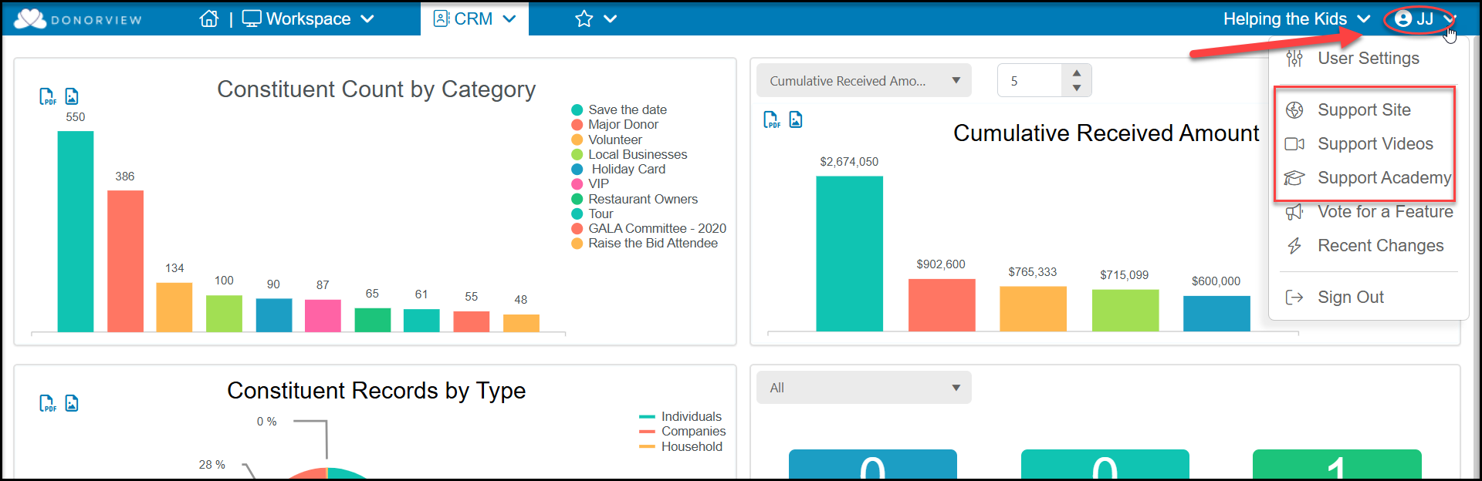Open the Cumulative Received Amo... dropdown
Image resolution: width=1482 pixels, height=481 pixels.
(x=864, y=81)
